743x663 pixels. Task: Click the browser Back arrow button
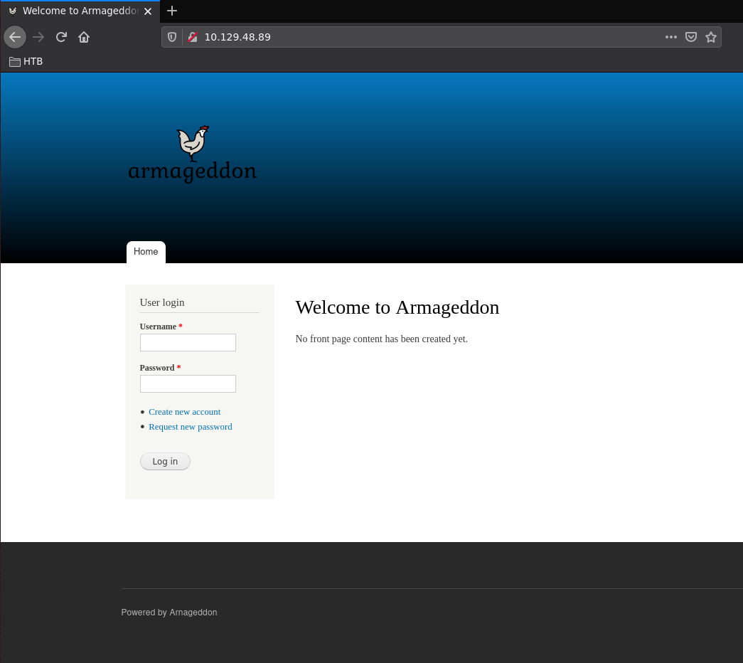click(x=15, y=37)
